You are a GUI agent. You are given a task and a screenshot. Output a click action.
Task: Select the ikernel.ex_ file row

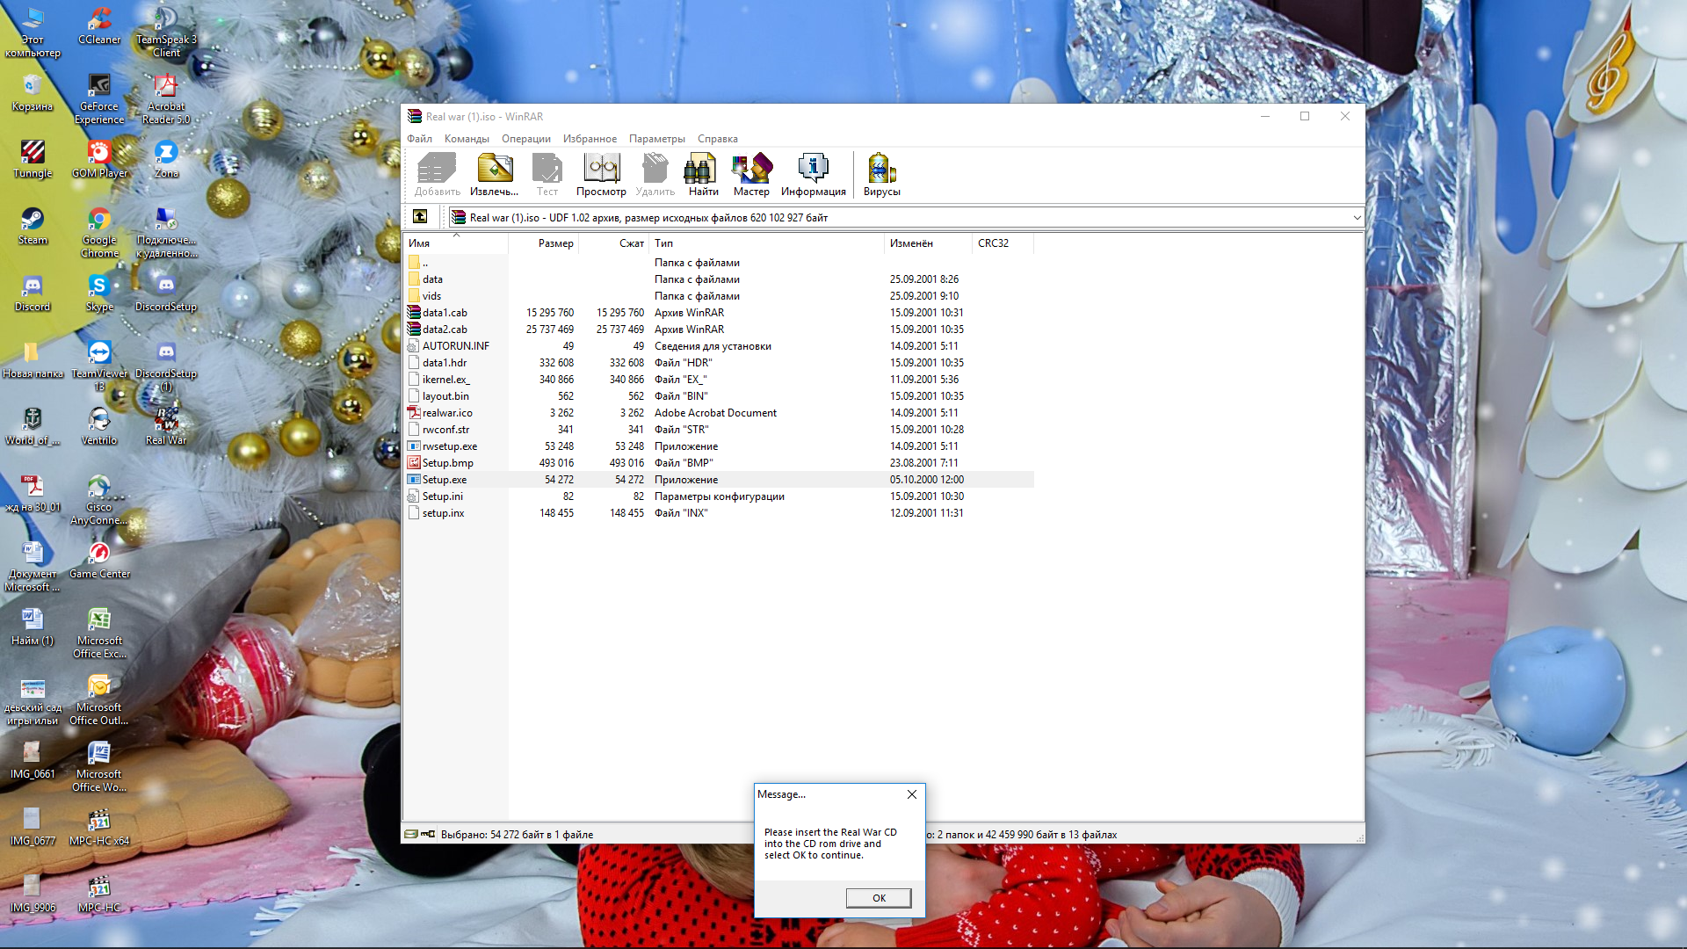pos(719,380)
